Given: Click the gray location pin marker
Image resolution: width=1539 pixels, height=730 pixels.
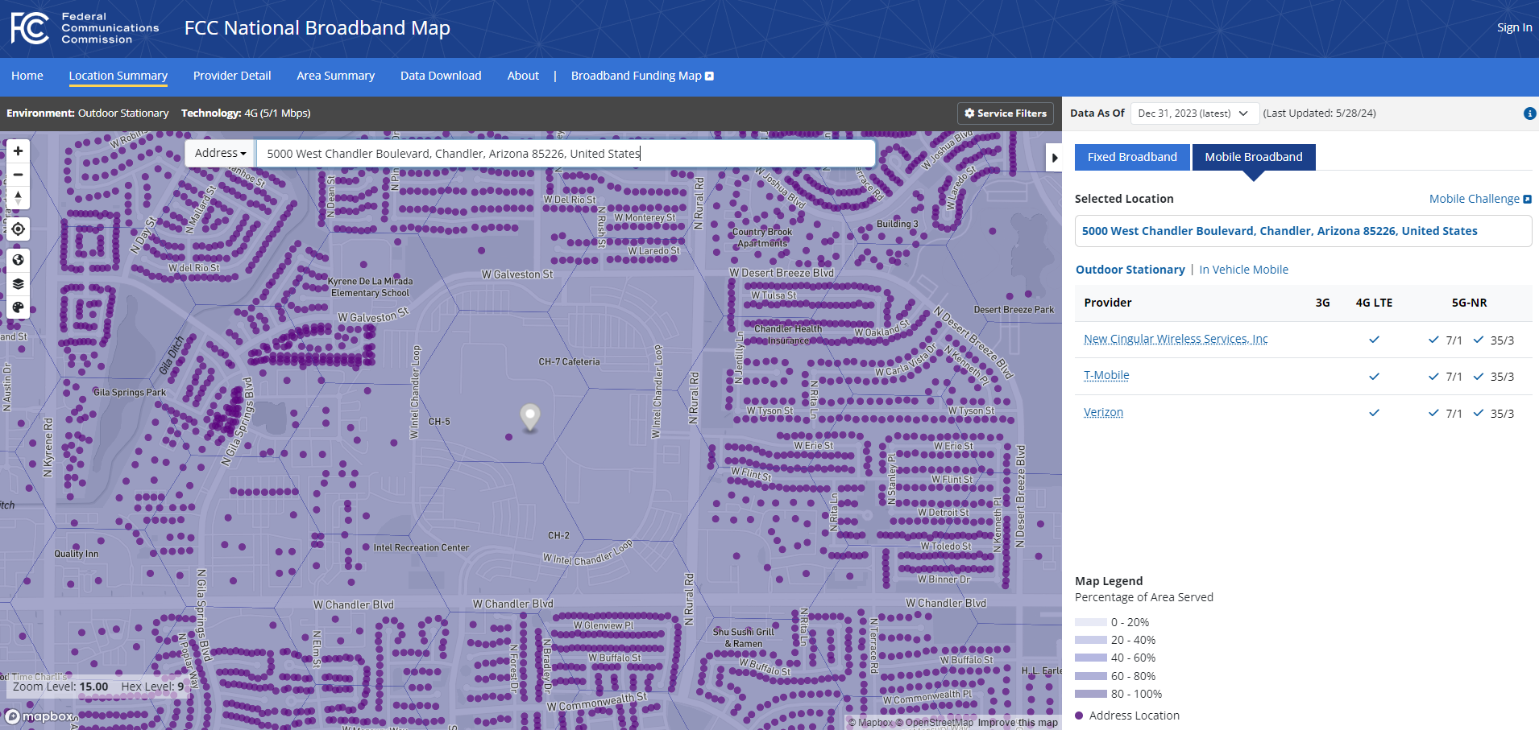Looking at the screenshot, I should pyautogui.click(x=529, y=418).
